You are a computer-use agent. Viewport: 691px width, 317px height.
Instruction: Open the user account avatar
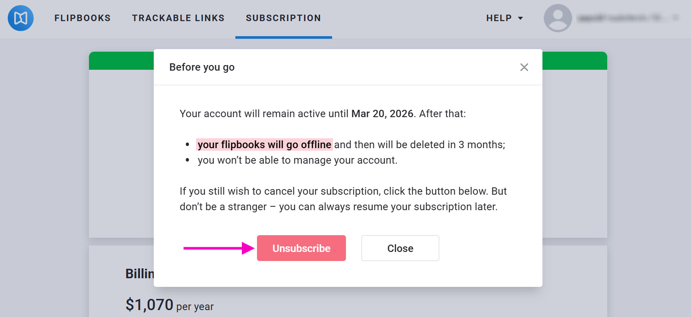(x=558, y=18)
